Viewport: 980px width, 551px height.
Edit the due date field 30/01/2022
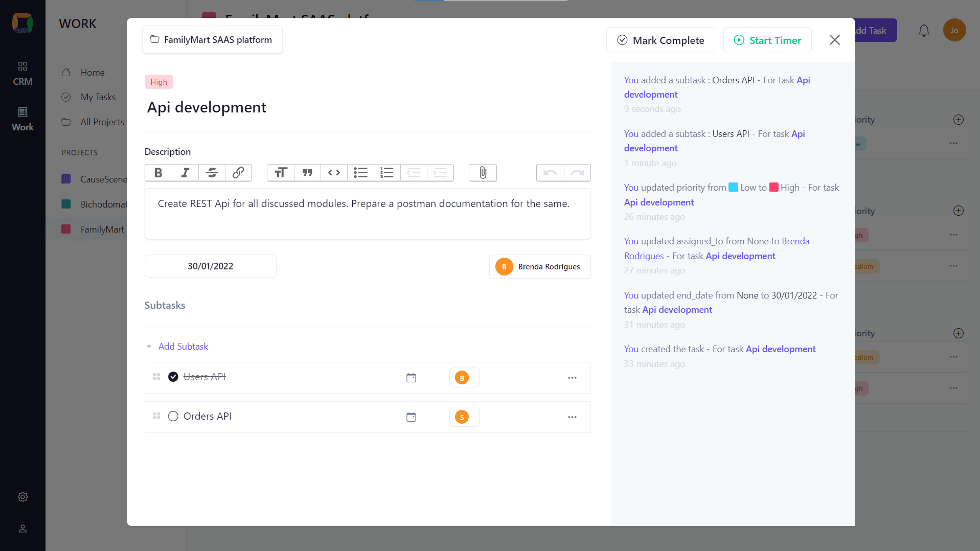tap(211, 266)
